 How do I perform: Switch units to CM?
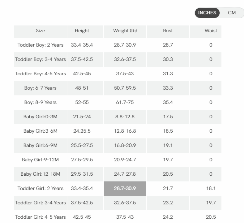232,13
